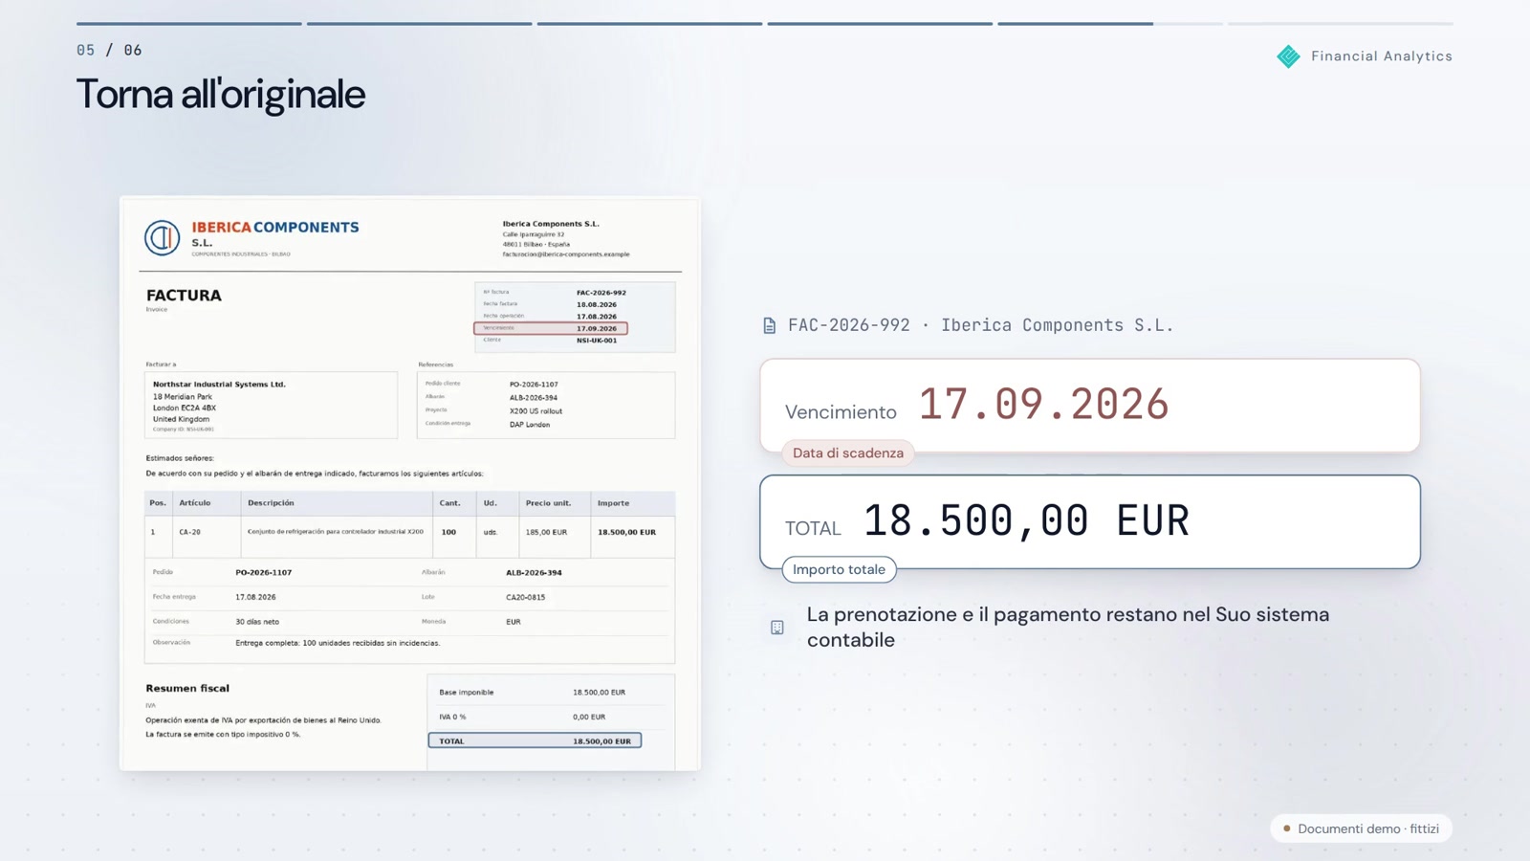
Task: Select the partially filled fifth progress segment
Action: pos(1110,23)
